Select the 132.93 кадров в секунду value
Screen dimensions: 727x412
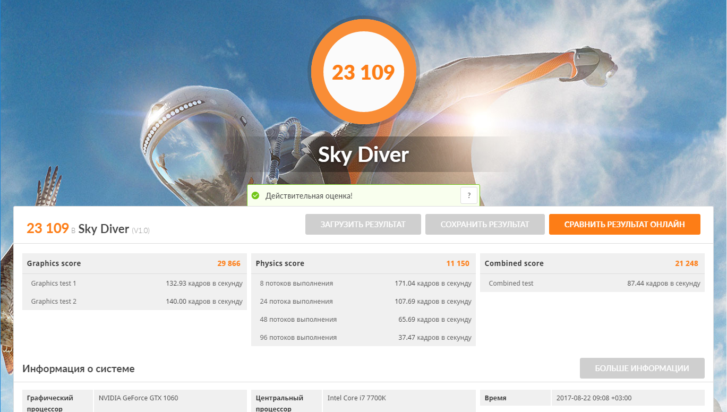click(x=204, y=284)
